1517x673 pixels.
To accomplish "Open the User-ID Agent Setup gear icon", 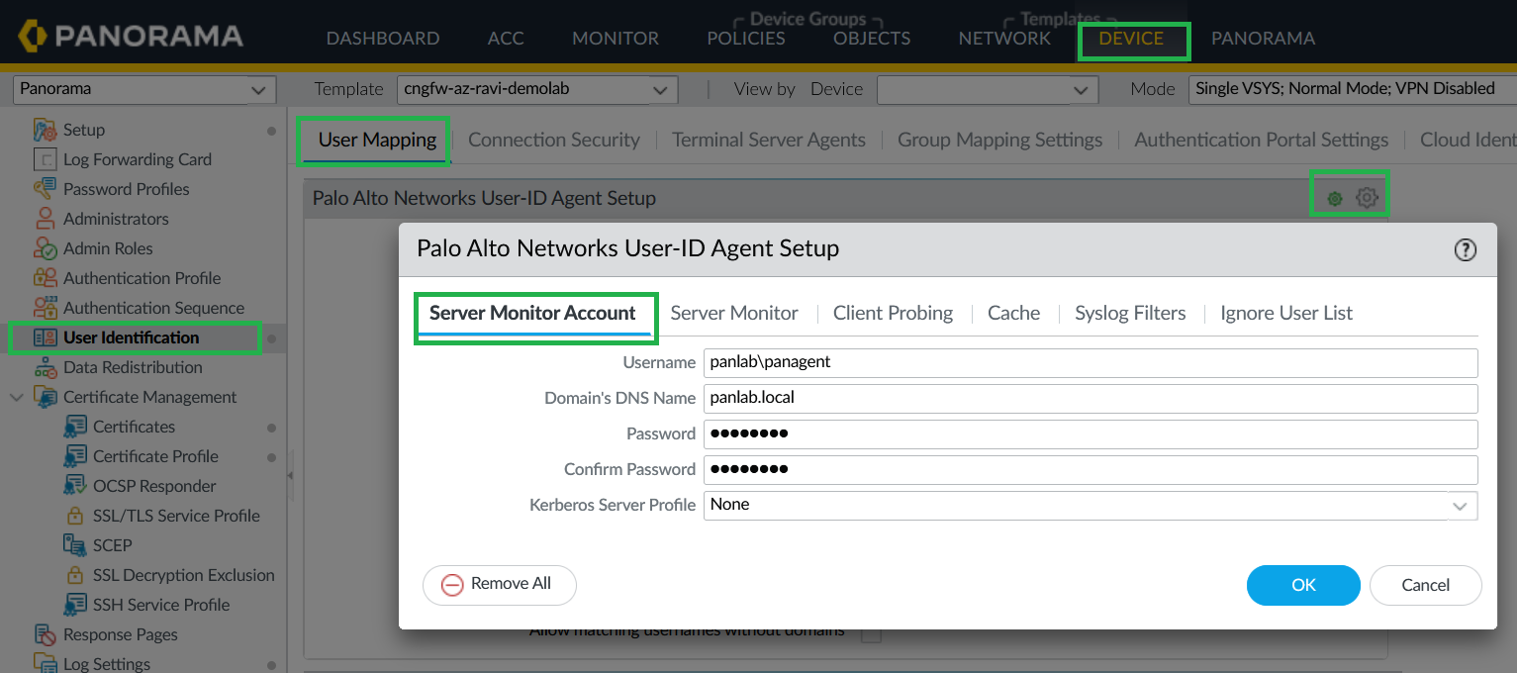I will tap(1367, 198).
